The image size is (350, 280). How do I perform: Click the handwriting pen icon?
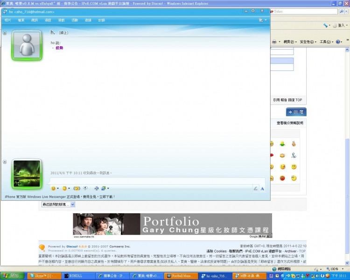click(255, 188)
